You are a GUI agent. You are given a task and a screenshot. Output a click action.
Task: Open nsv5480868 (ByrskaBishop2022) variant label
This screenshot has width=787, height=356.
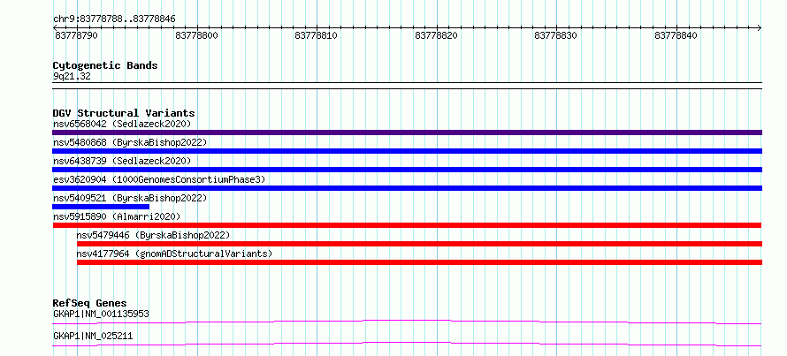130,142
